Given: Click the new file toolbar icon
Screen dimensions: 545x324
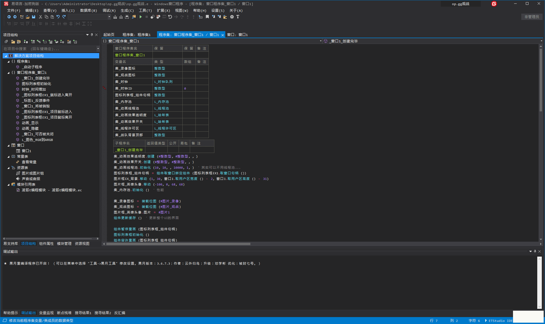Looking at the screenshot, I should click(22, 17).
